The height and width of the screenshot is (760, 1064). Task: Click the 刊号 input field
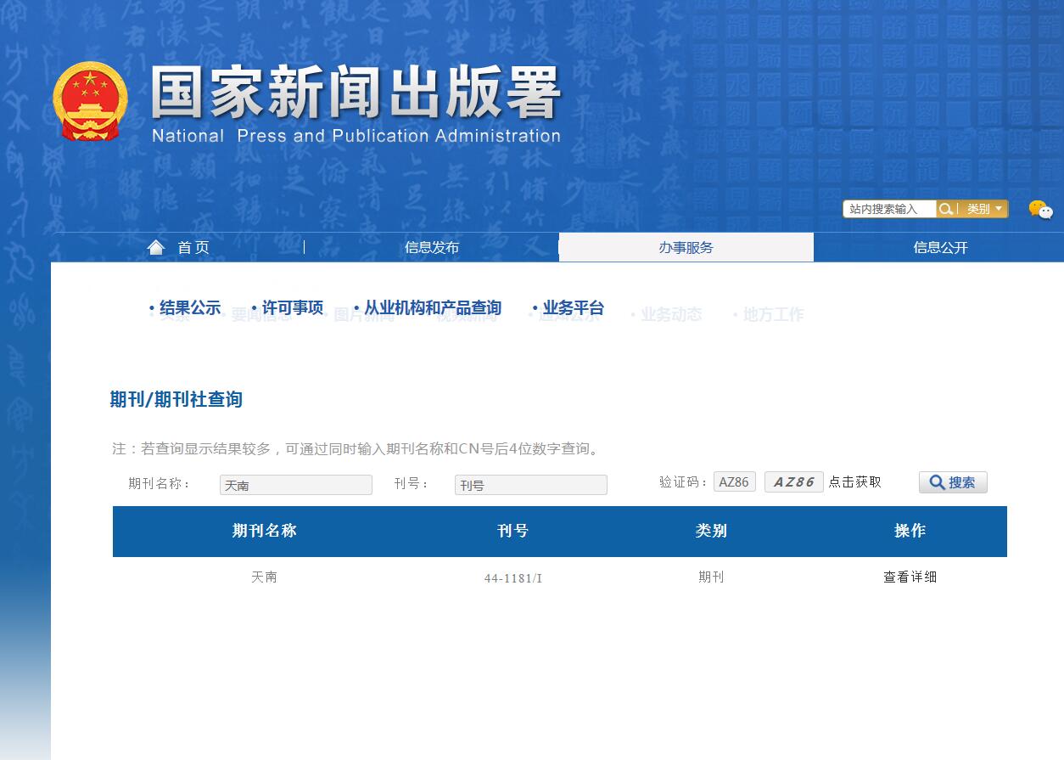pyautogui.click(x=530, y=484)
